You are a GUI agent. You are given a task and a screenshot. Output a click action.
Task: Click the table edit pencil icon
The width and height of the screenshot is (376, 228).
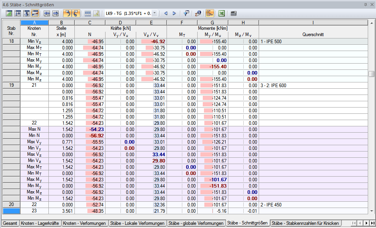coord(96,13)
